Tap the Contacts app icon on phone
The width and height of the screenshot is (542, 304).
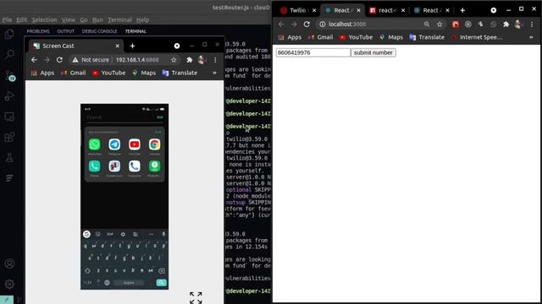tap(135, 166)
